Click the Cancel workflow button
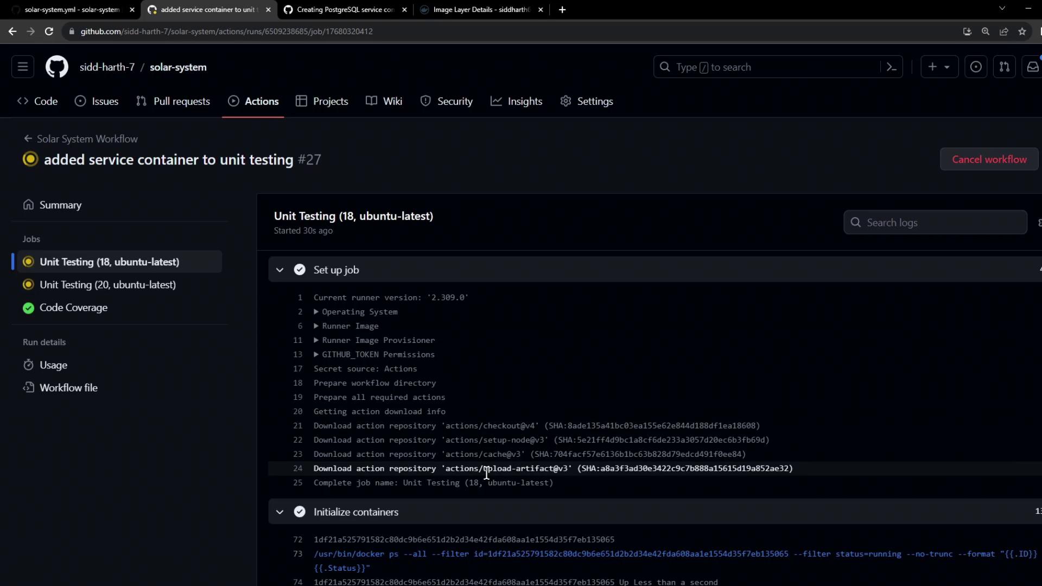 pos(989,160)
